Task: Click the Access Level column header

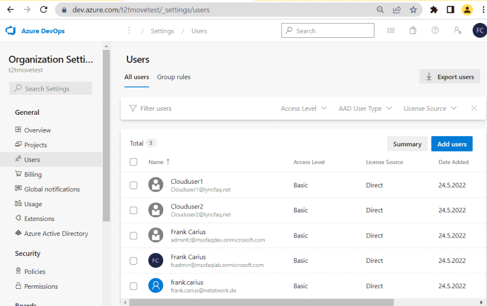Action: pyautogui.click(x=309, y=162)
